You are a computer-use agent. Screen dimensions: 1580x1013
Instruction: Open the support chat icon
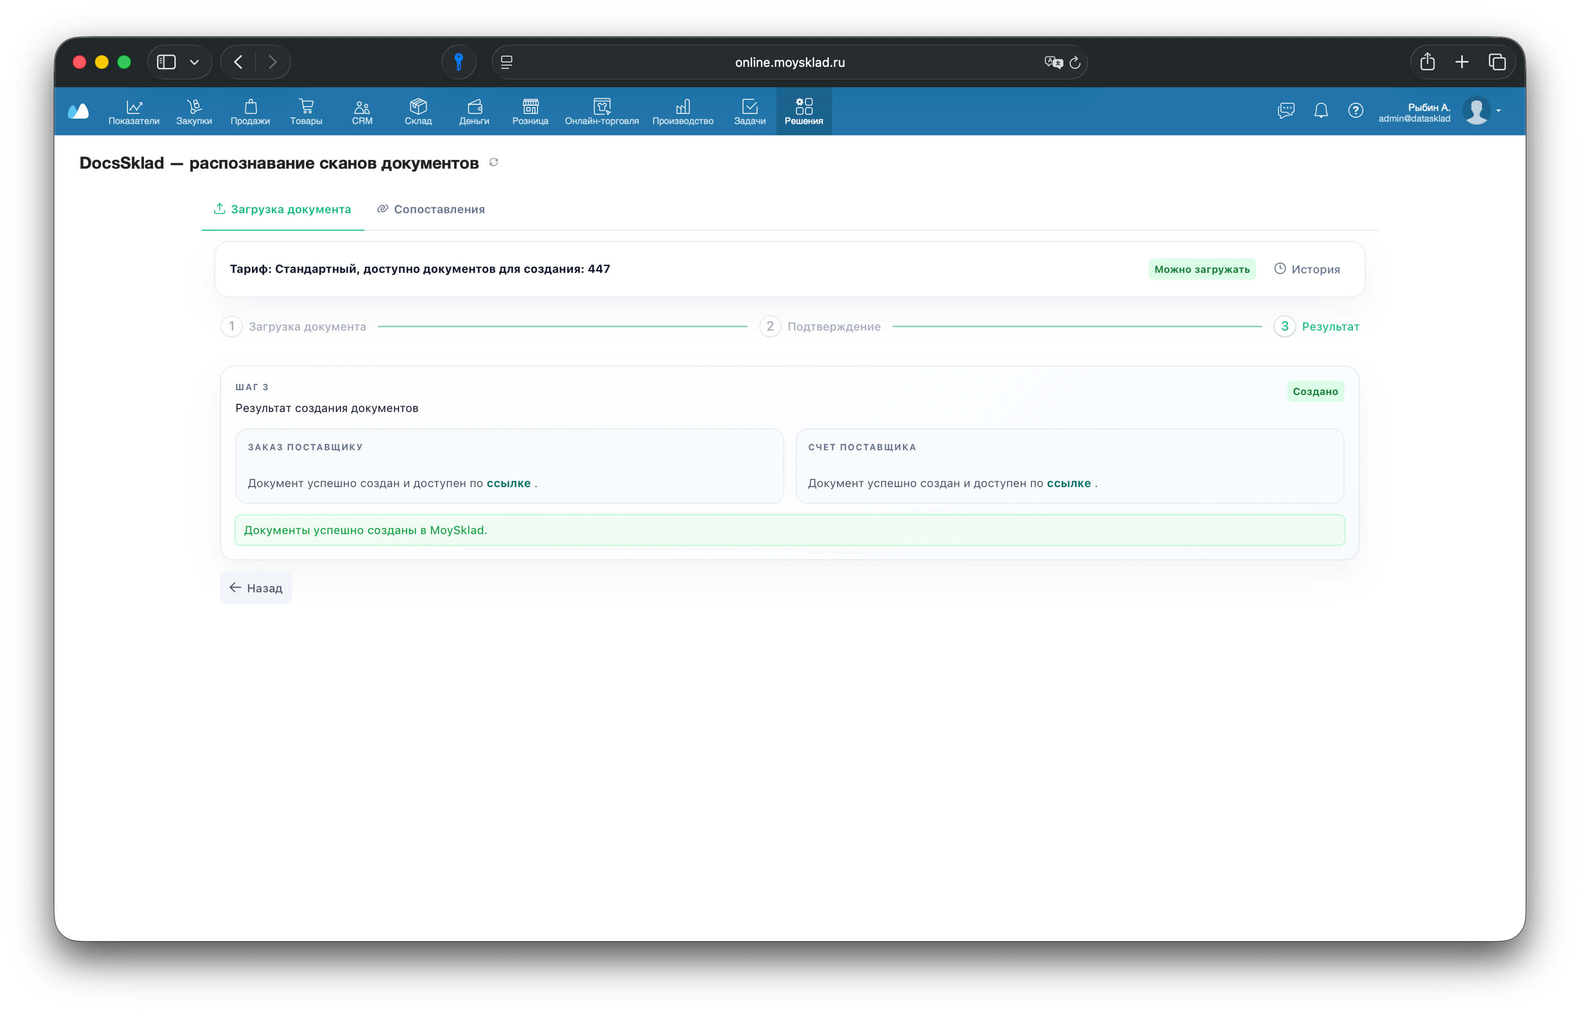pyautogui.click(x=1286, y=111)
